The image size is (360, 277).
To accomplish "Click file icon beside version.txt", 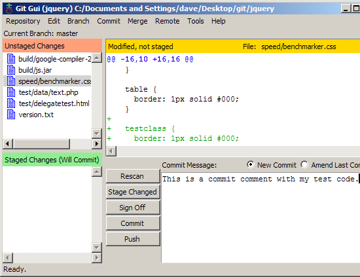I will pyautogui.click(x=11, y=115).
